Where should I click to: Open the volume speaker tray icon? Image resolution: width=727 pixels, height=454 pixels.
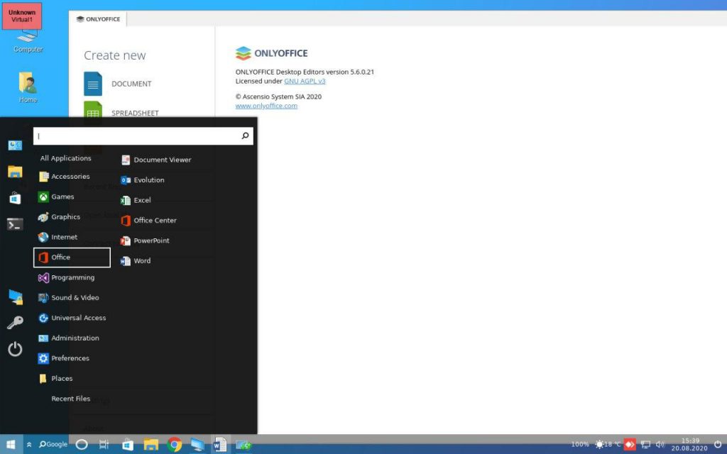coord(660,444)
